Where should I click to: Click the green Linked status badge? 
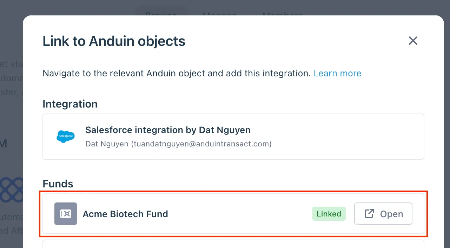[x=329, y=214]
